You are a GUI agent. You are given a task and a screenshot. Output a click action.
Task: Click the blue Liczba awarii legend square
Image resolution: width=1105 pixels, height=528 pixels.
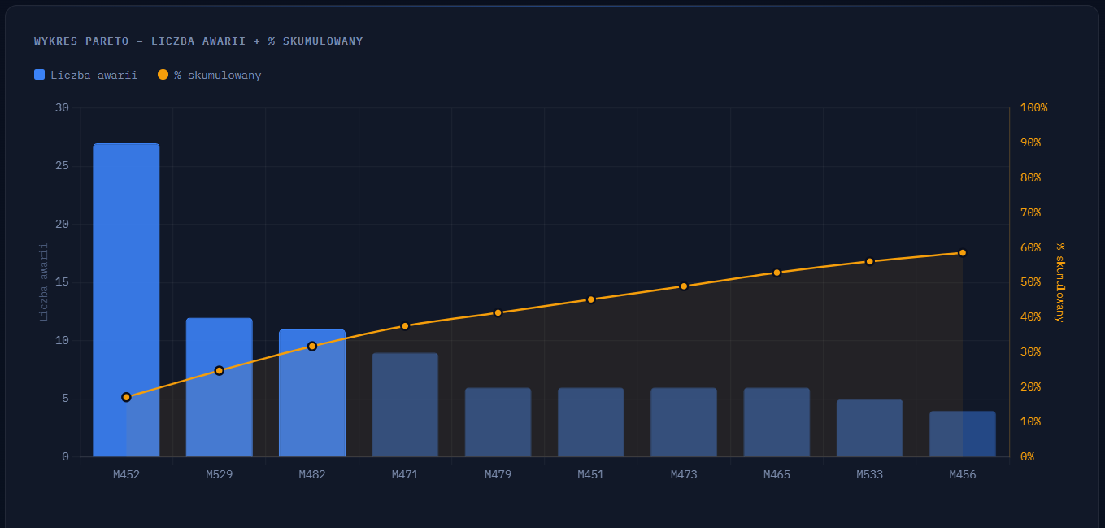click(39, 75)
